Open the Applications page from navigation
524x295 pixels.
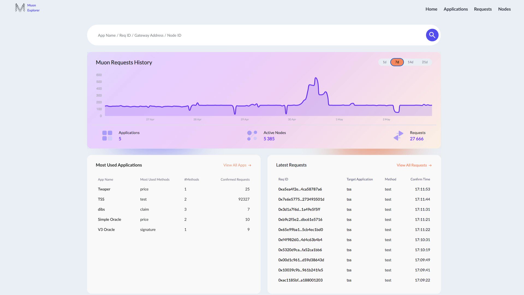455,9
